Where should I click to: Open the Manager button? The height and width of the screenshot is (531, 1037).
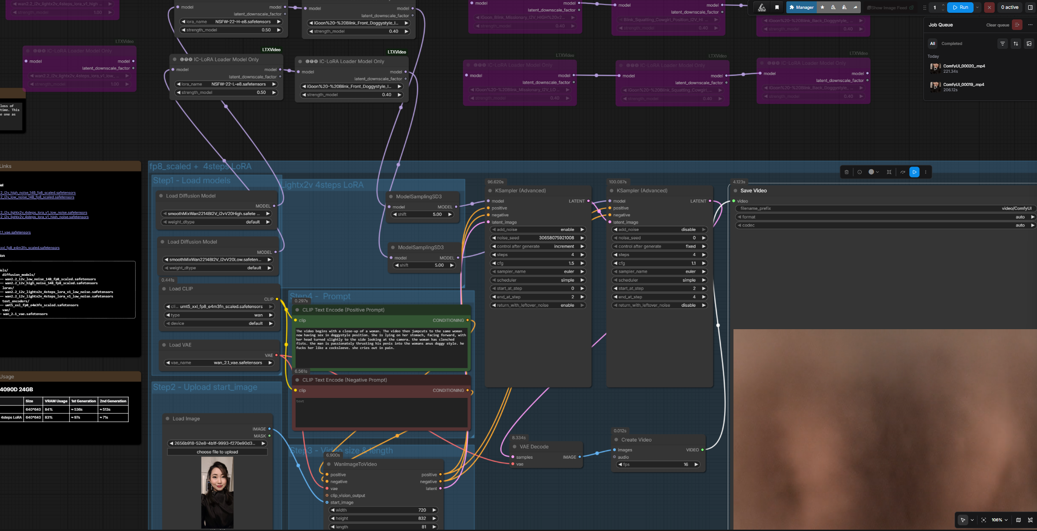coord(801,7)
